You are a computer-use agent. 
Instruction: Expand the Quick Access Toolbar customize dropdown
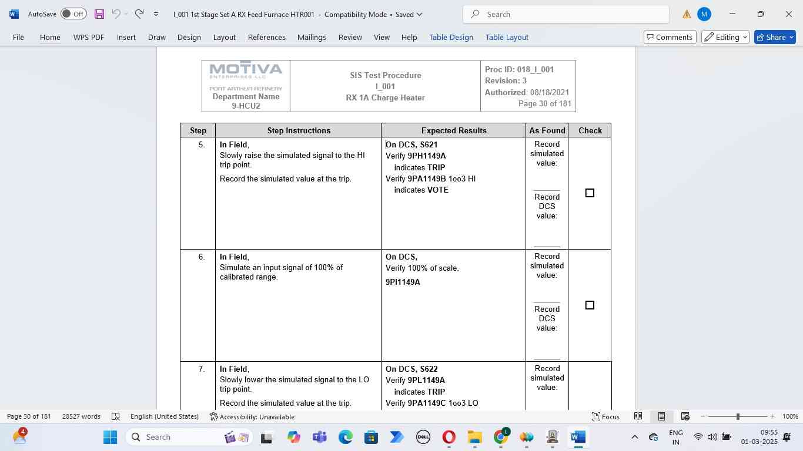(156, 14)
